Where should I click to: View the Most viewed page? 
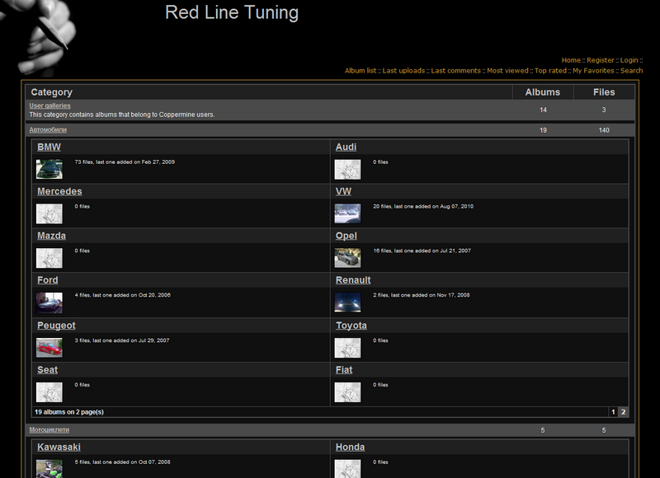507,71
